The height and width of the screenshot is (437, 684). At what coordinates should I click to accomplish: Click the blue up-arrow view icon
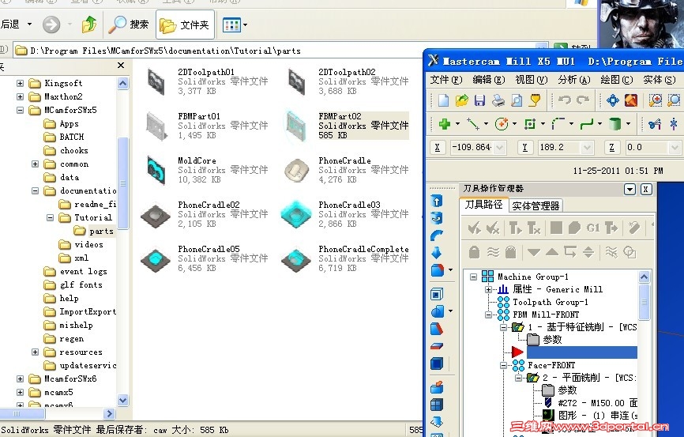437,201
